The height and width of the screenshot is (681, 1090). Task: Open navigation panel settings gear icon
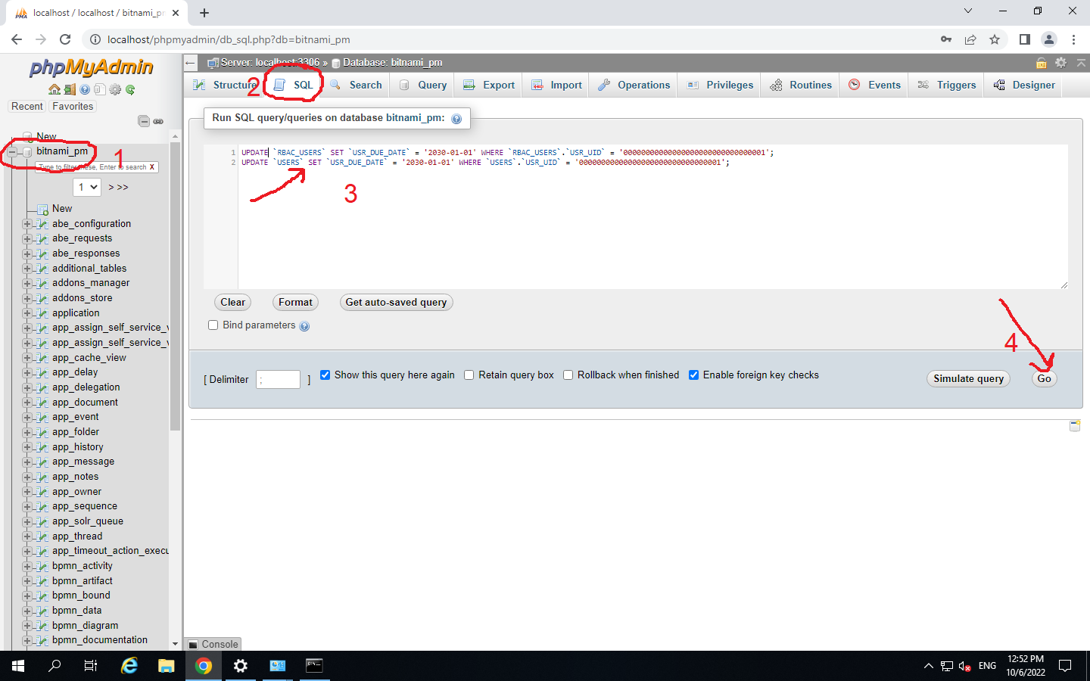pos(115,89)
